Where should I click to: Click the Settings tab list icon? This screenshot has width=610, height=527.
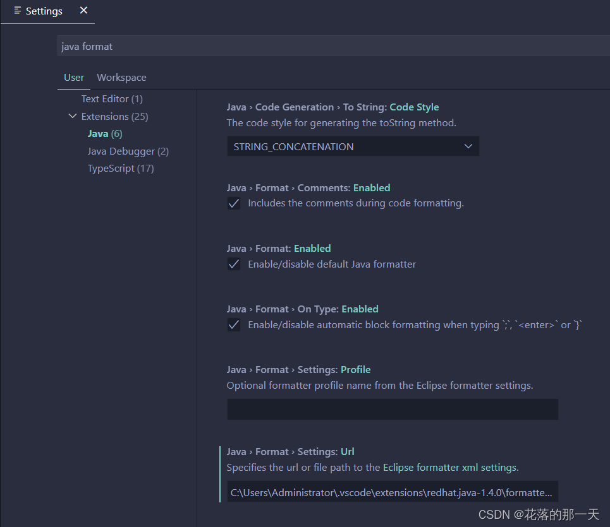click(x=18, y=11)
